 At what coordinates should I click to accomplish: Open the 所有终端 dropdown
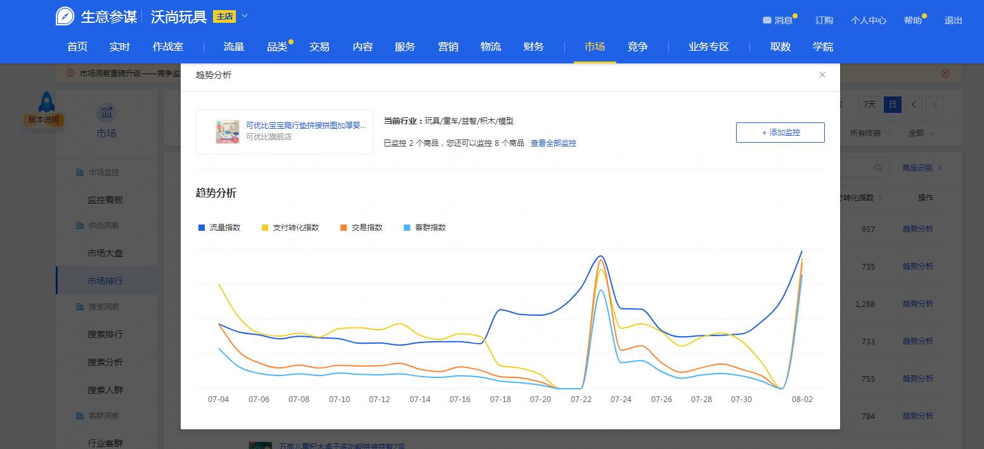pos(869,133)
